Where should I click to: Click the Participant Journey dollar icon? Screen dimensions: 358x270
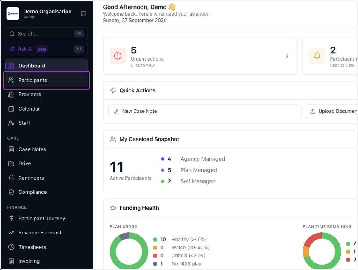(x=11, y=218)
